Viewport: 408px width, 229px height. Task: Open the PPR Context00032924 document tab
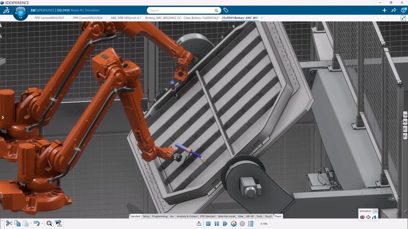pyautogui.click(x=88, y=18)
